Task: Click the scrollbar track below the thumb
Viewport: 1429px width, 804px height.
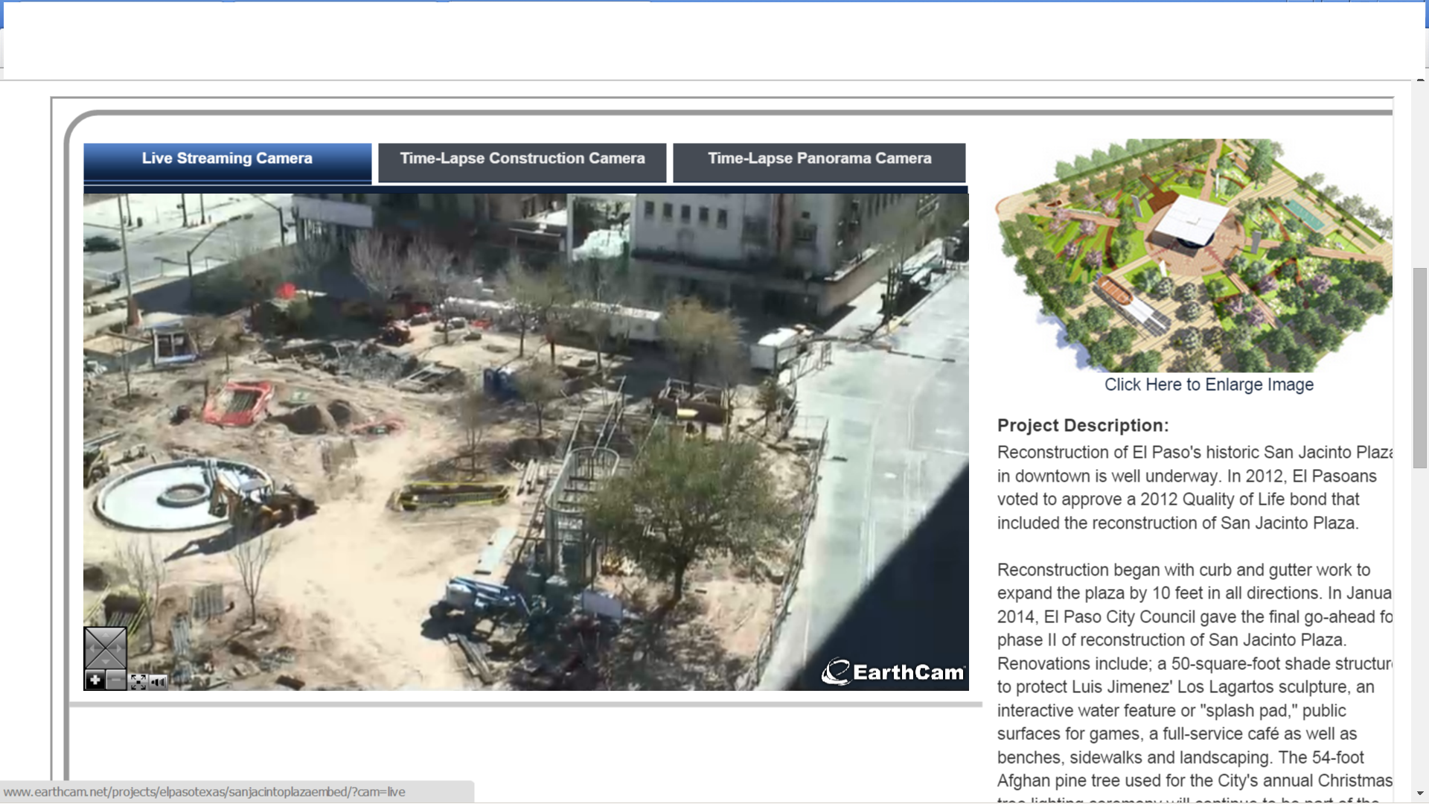Action: [x=1419, y=627]
